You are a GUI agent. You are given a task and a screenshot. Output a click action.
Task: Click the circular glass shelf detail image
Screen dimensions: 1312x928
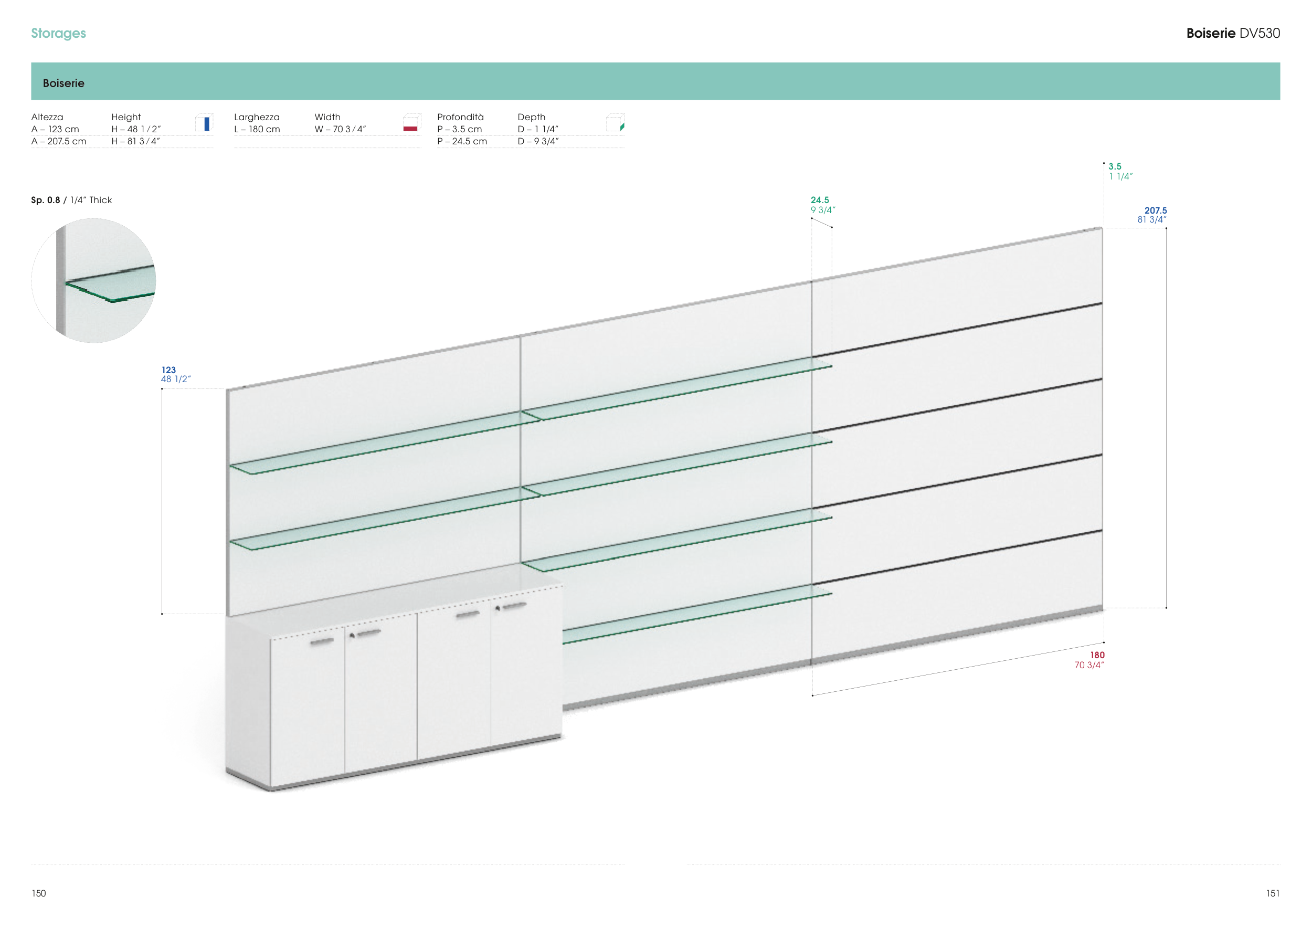pyautogui.click(x=94, y=281)
